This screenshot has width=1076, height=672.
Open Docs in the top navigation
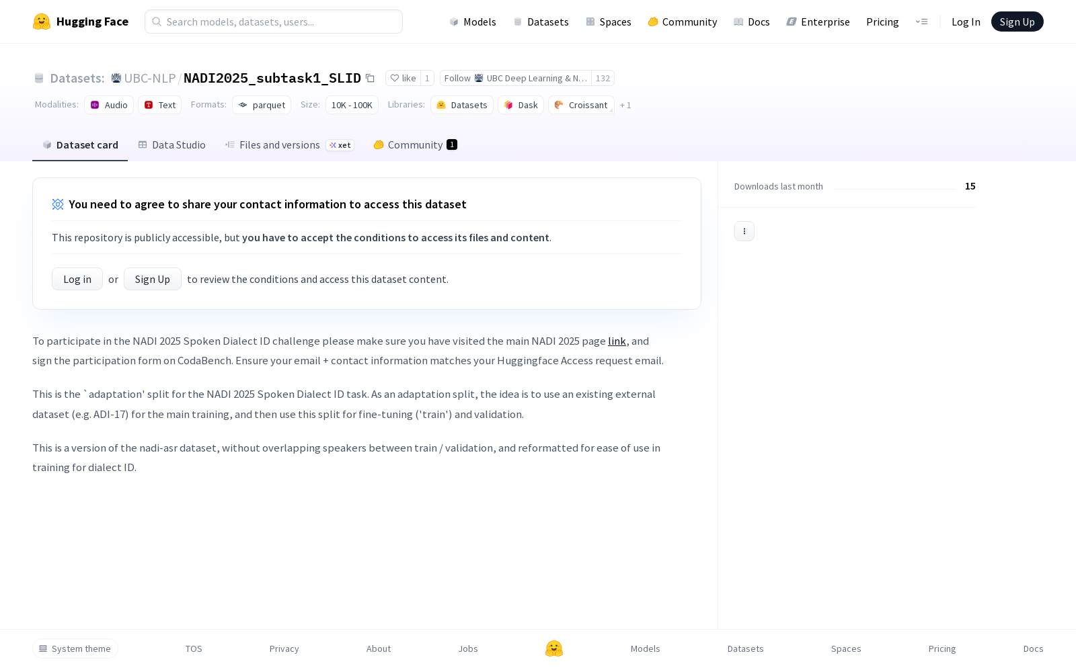pyautogui.click(x=751, y=22)
